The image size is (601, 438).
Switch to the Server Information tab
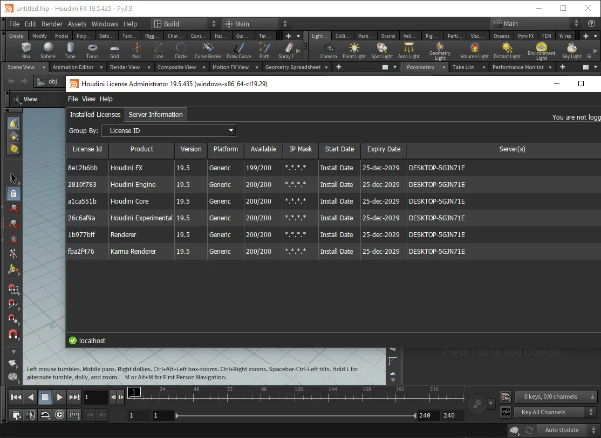[x=155, y=114]
